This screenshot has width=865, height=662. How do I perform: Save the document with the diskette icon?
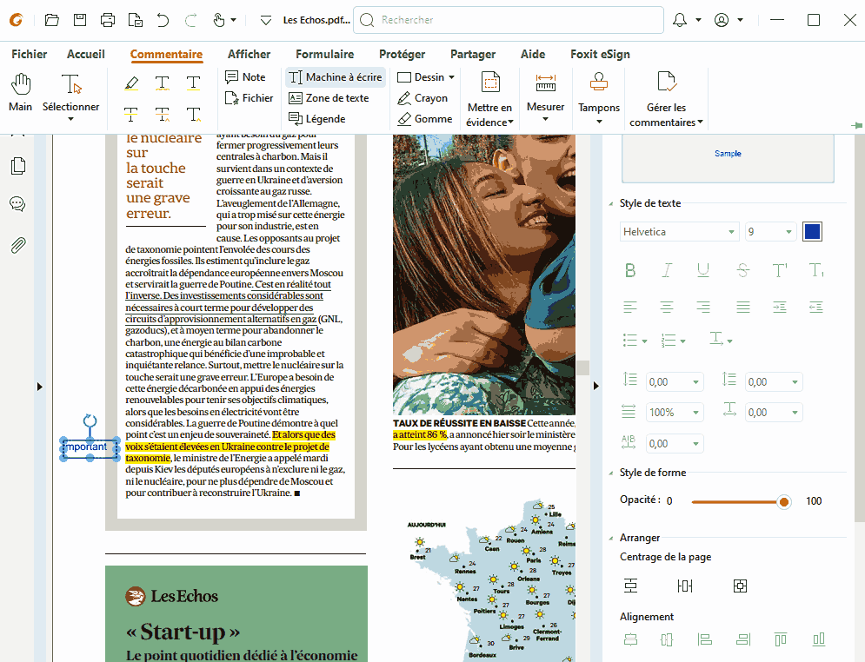tap(80, 20)
